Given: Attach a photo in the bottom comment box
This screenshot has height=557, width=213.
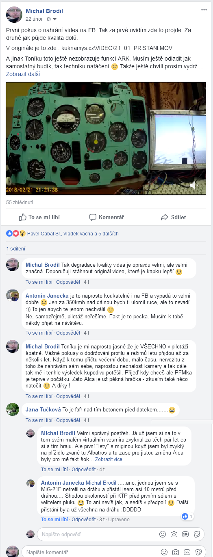Looking at the screenshot, I should 176,552.
